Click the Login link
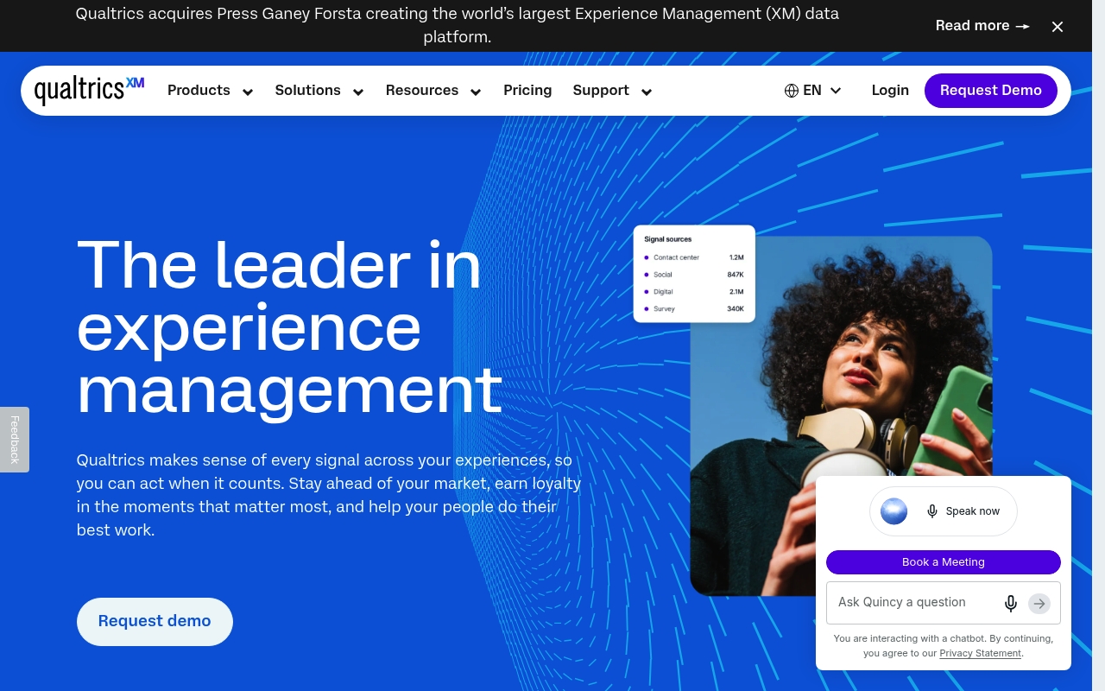1105x691 pixels. [890, 91]
